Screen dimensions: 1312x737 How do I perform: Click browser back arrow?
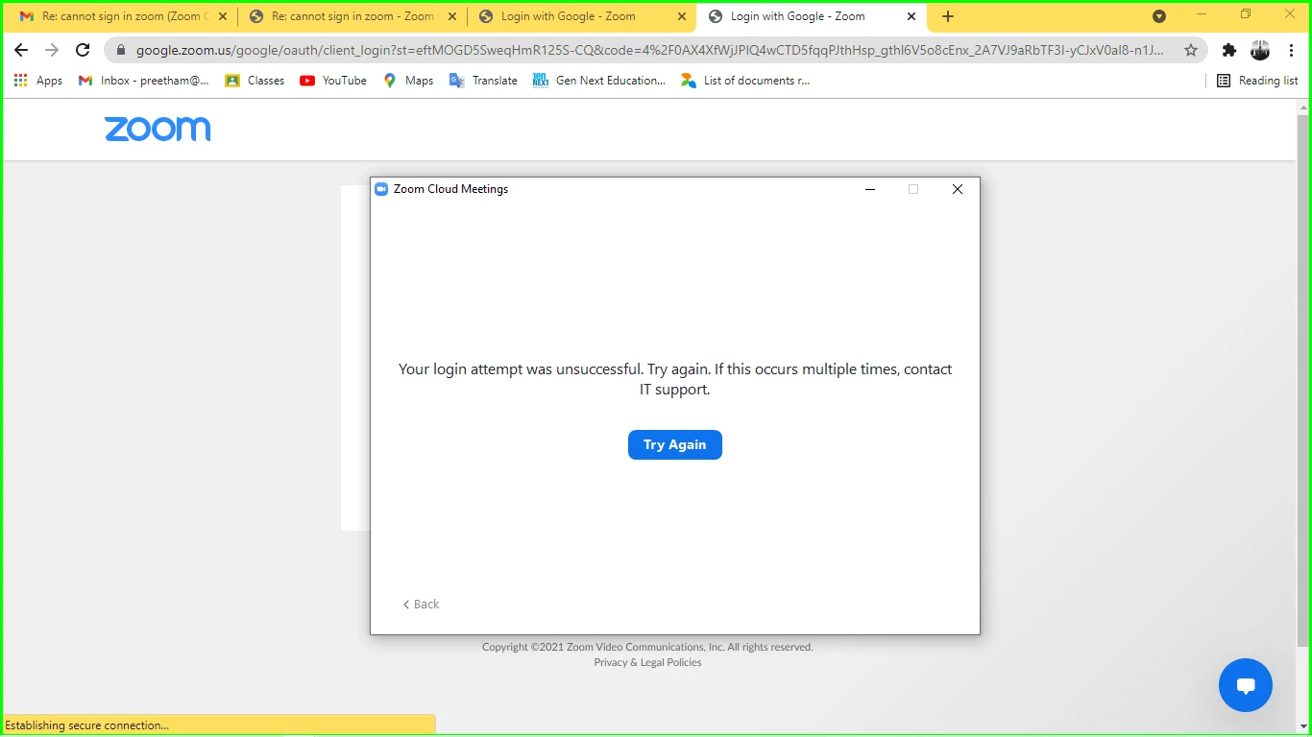21,50
